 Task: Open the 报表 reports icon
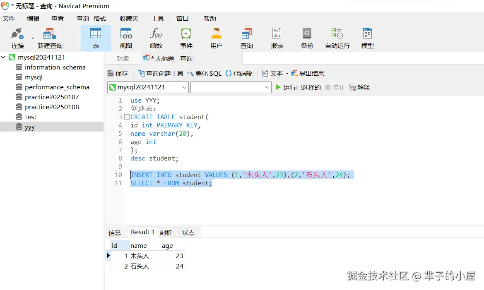click(277, 38)
